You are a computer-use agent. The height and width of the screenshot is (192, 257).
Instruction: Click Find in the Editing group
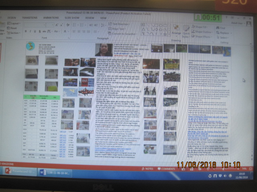tap(220, 28)
